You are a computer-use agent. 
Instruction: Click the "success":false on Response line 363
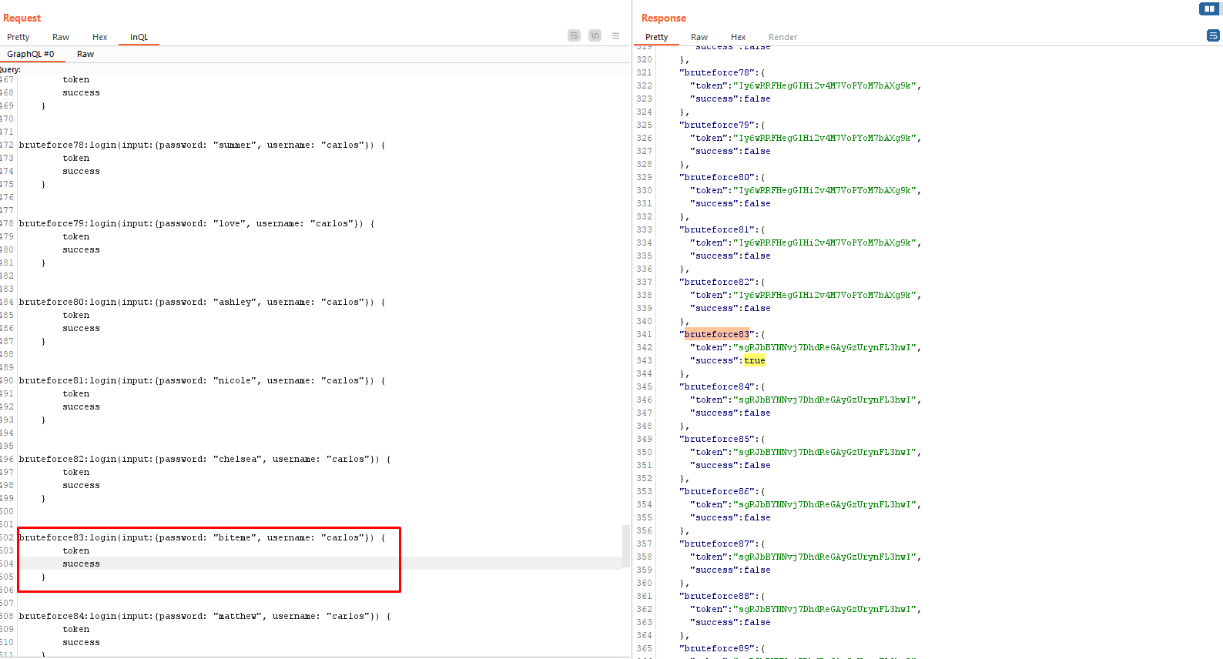(730, 622)
